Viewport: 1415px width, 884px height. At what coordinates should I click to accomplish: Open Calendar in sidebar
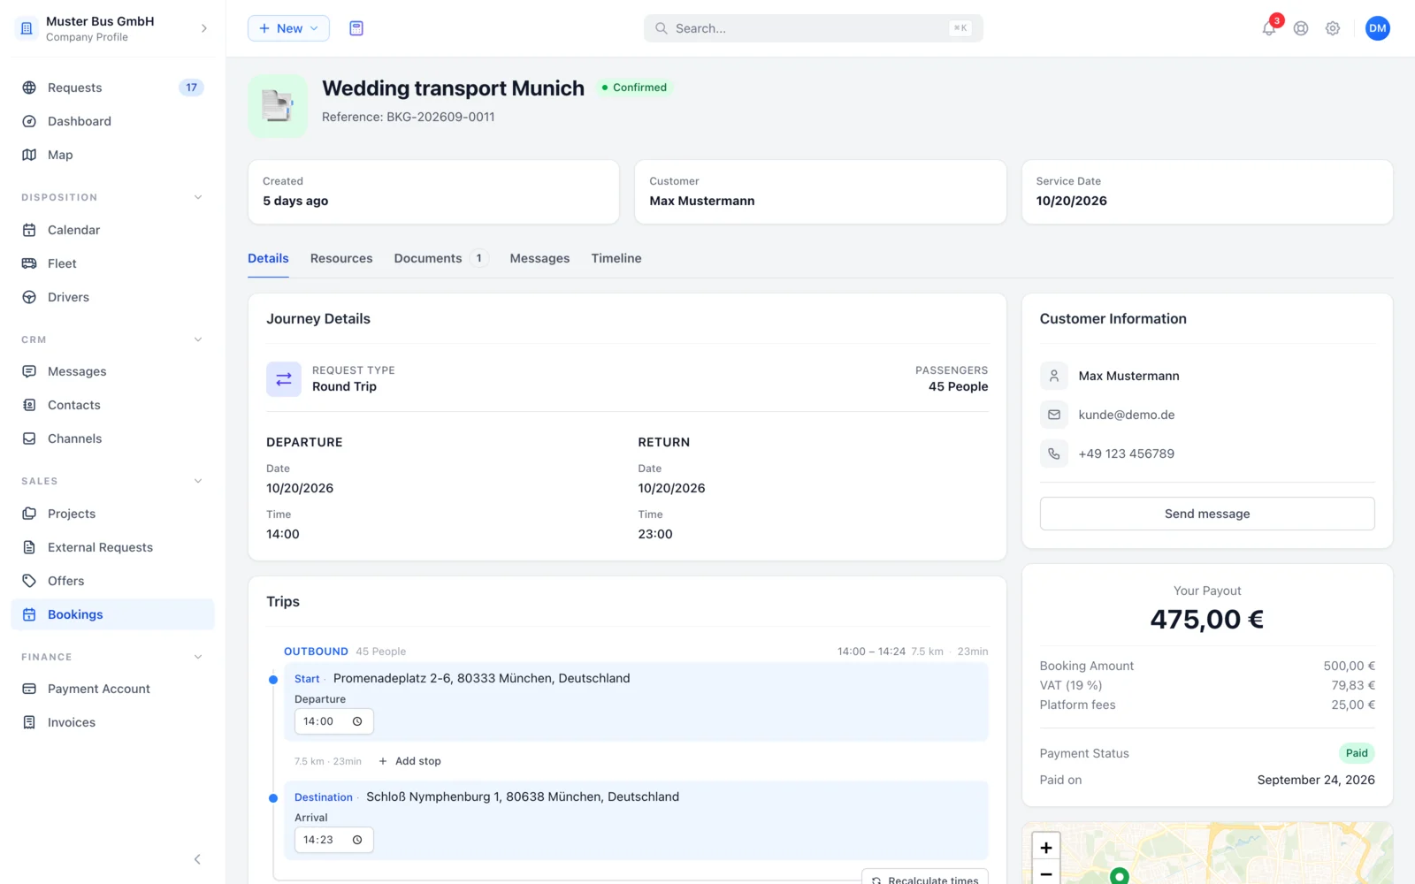(112, 230)
